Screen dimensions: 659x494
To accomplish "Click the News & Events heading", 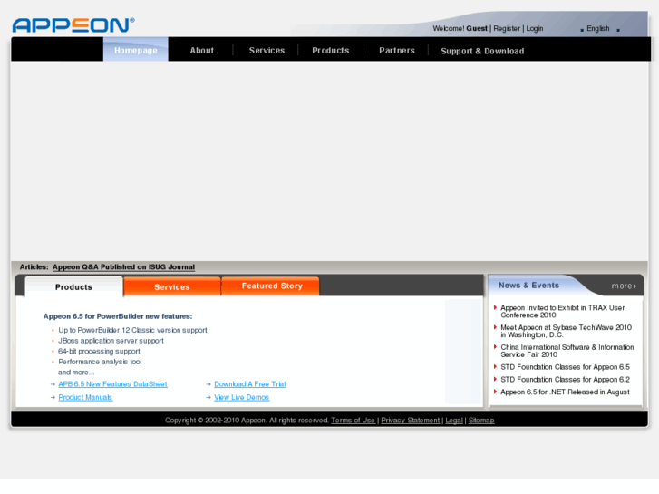I will (528, 285).
